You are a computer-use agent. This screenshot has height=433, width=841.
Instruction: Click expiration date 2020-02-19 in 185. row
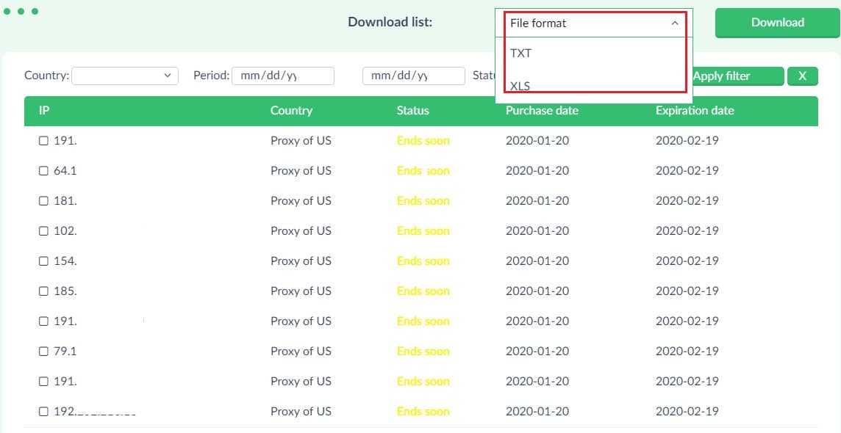[x=687, y=291]
